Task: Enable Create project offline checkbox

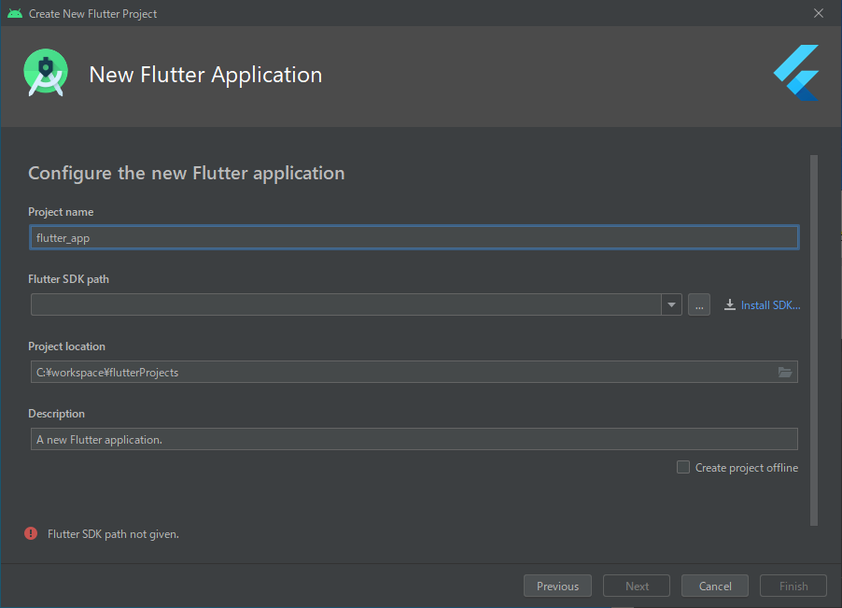Action: pos(683,467)
